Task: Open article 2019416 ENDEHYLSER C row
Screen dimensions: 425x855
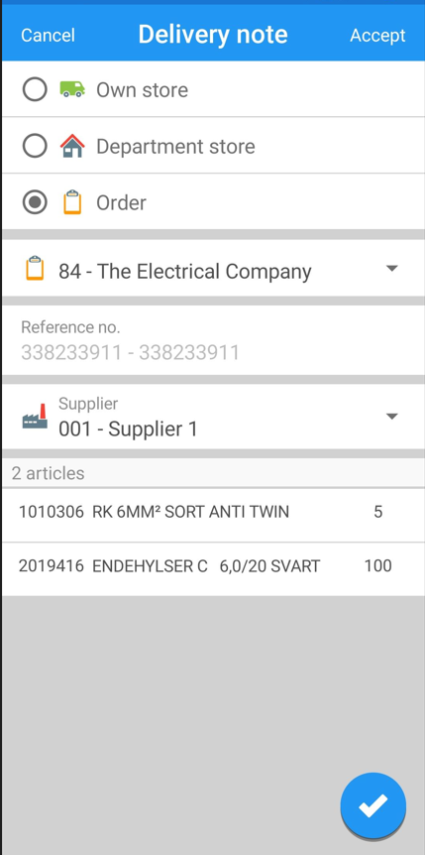Action: (213, 568)
